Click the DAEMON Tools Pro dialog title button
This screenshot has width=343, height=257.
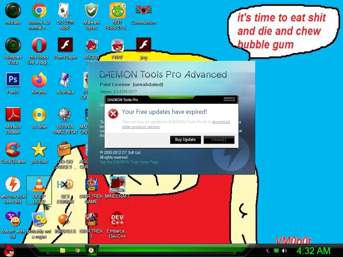point(229,99)
